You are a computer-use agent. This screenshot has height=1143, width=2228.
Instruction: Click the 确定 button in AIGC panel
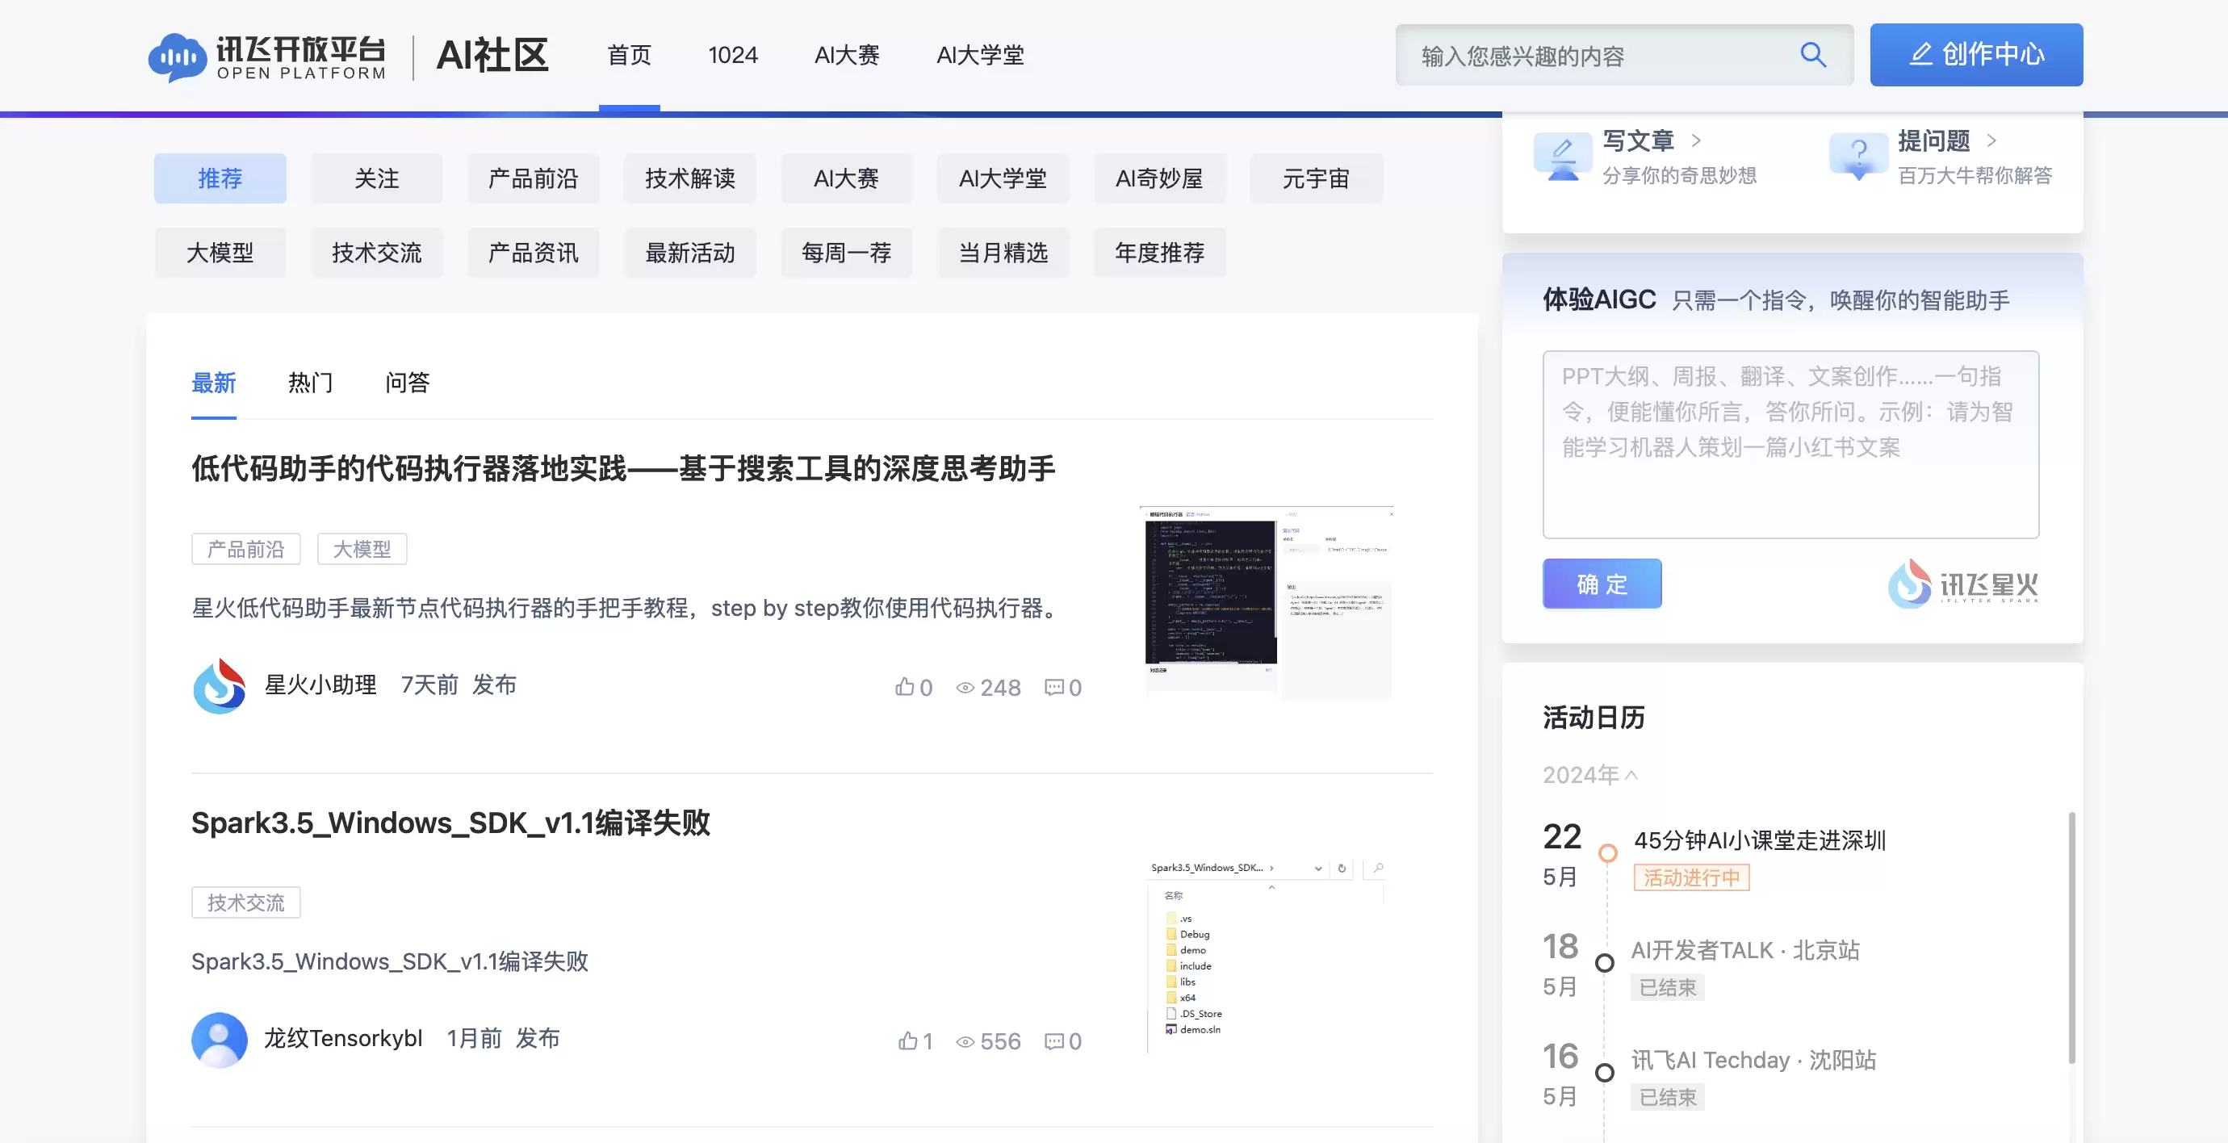1602,584
